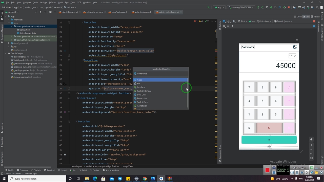Switch editor to Split view mode
The height and width of the screenshot is (182, 324).
coord(306,17)
